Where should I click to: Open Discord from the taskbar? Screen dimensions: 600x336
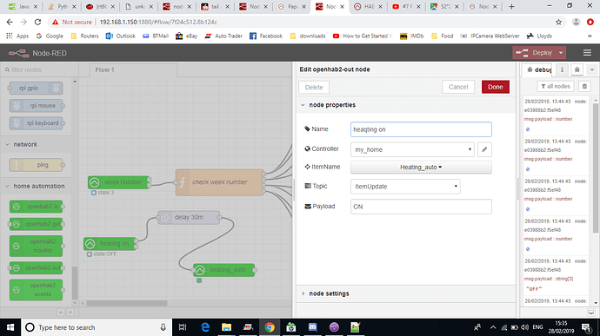point(313,327)
